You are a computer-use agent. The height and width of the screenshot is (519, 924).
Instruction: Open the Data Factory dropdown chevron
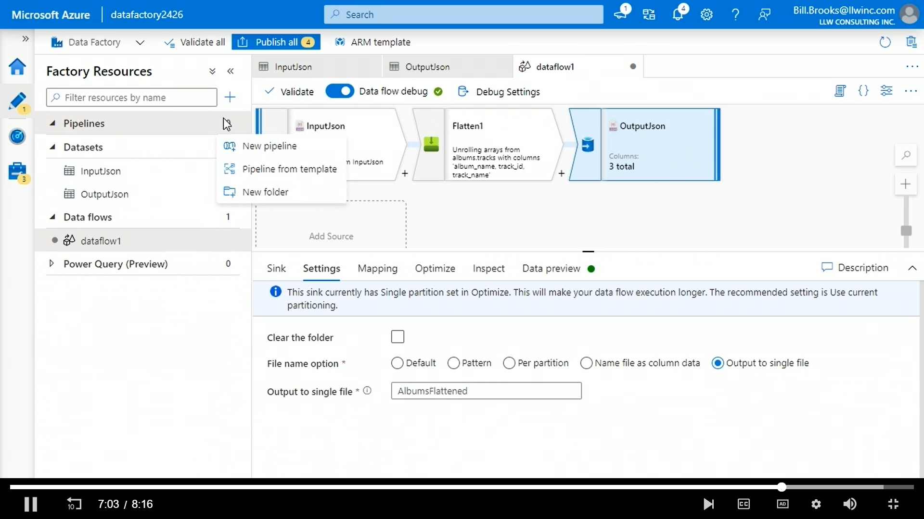click(140, 42)
